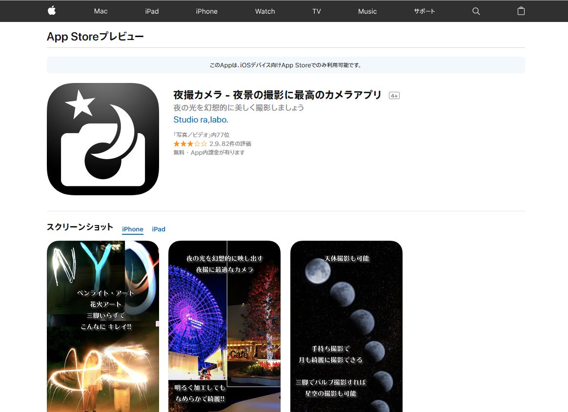Open サポート support menu item

(425, 11)
